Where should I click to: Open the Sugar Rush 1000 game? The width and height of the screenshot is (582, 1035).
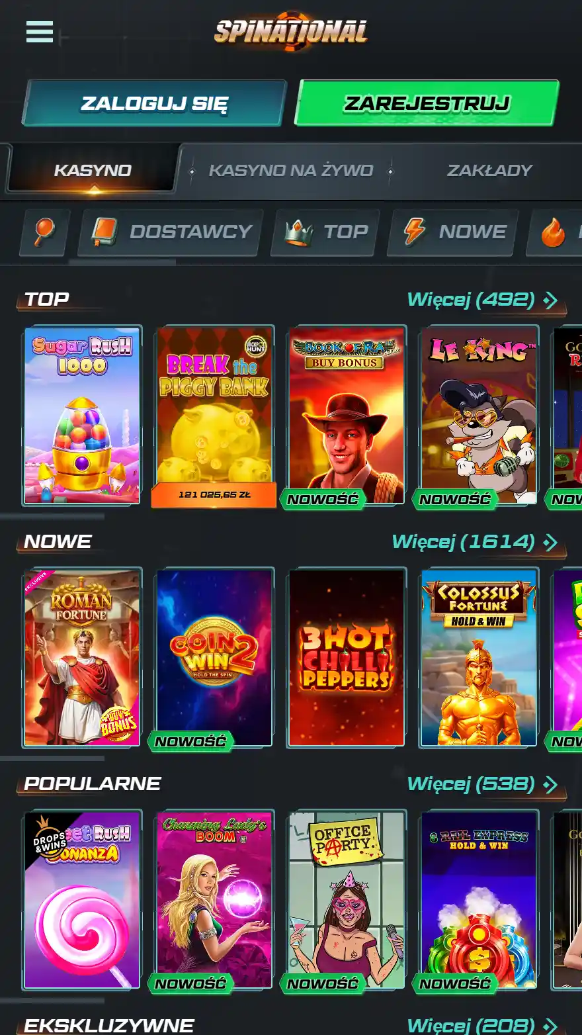pyautogui.click(x=82, y=416)
